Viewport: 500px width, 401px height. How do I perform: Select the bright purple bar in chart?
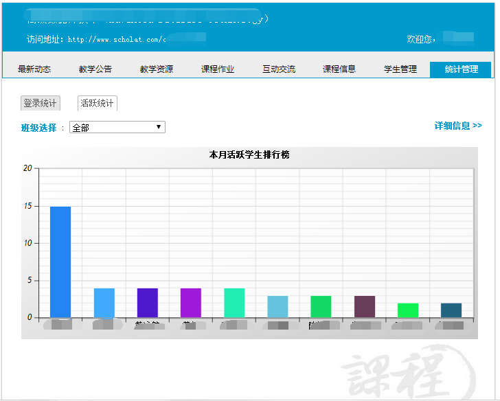point(191,303)
